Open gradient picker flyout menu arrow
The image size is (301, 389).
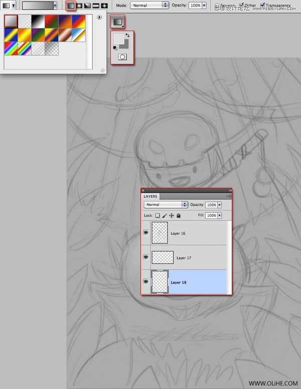(99, 17)
